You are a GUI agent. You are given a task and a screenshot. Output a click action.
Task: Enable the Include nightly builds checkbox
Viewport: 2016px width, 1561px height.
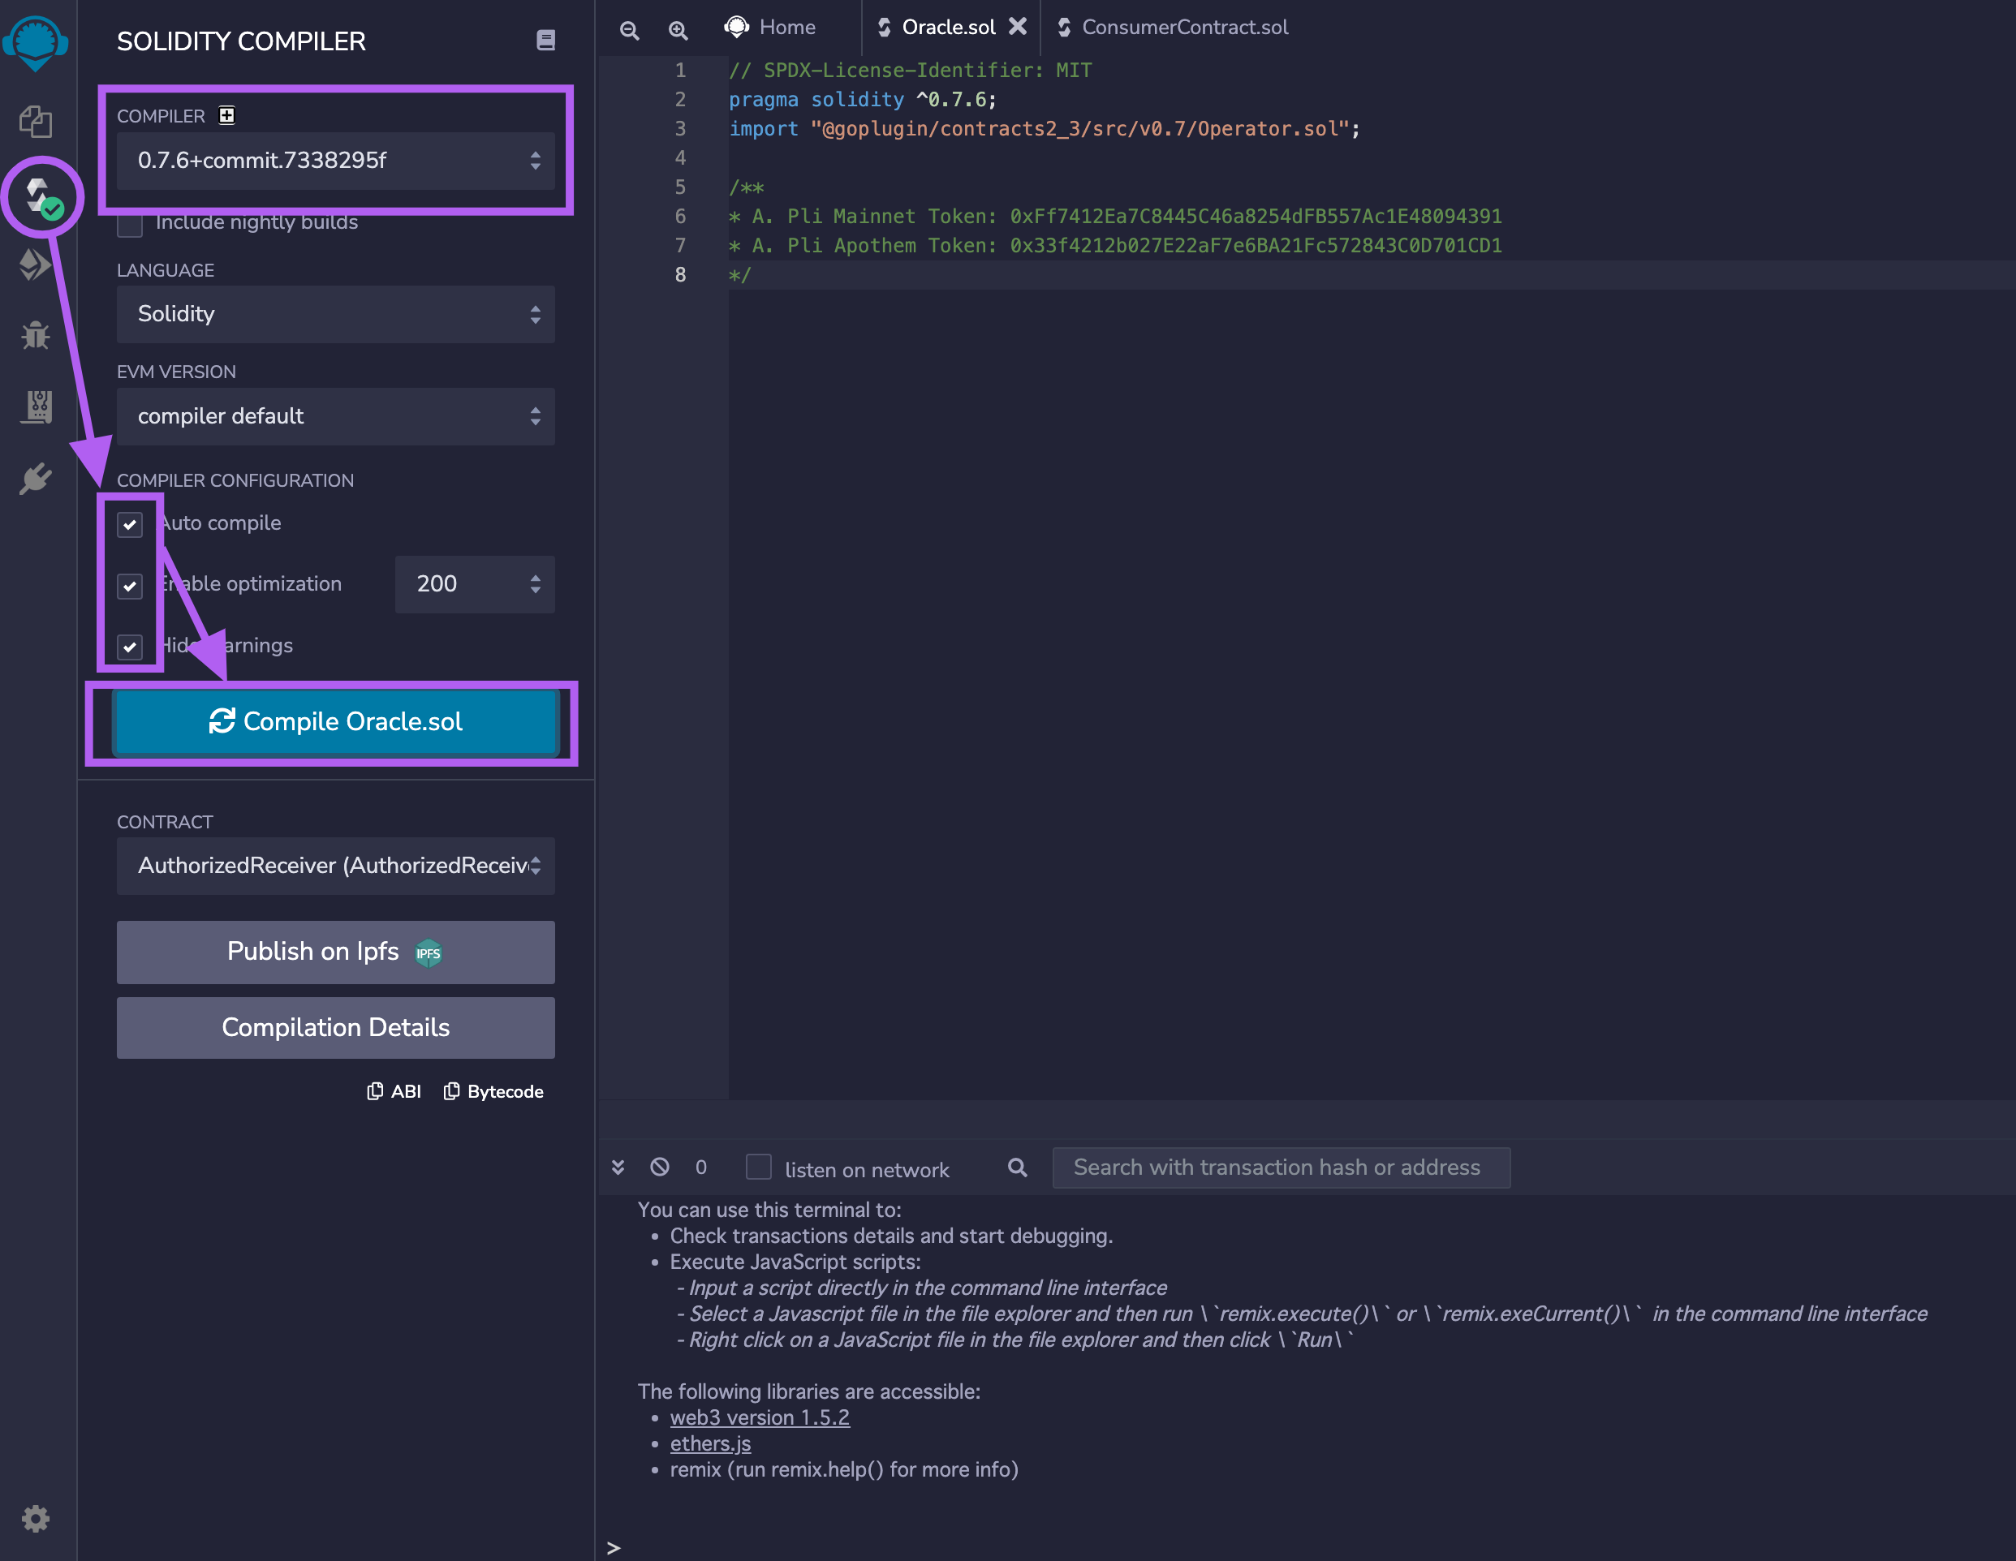pos(129,224)
